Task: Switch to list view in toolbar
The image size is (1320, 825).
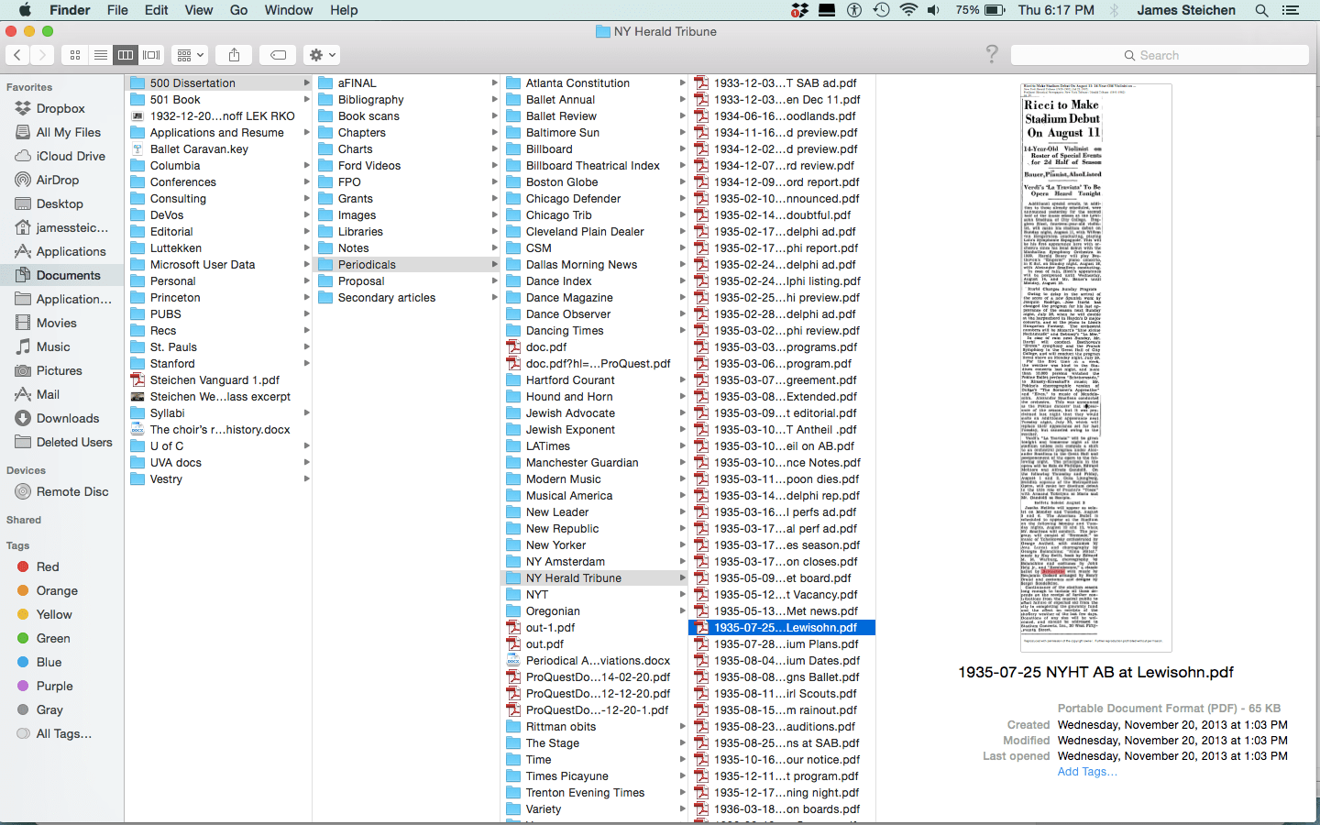Action: pyautogui.click(x=101, y=55)
